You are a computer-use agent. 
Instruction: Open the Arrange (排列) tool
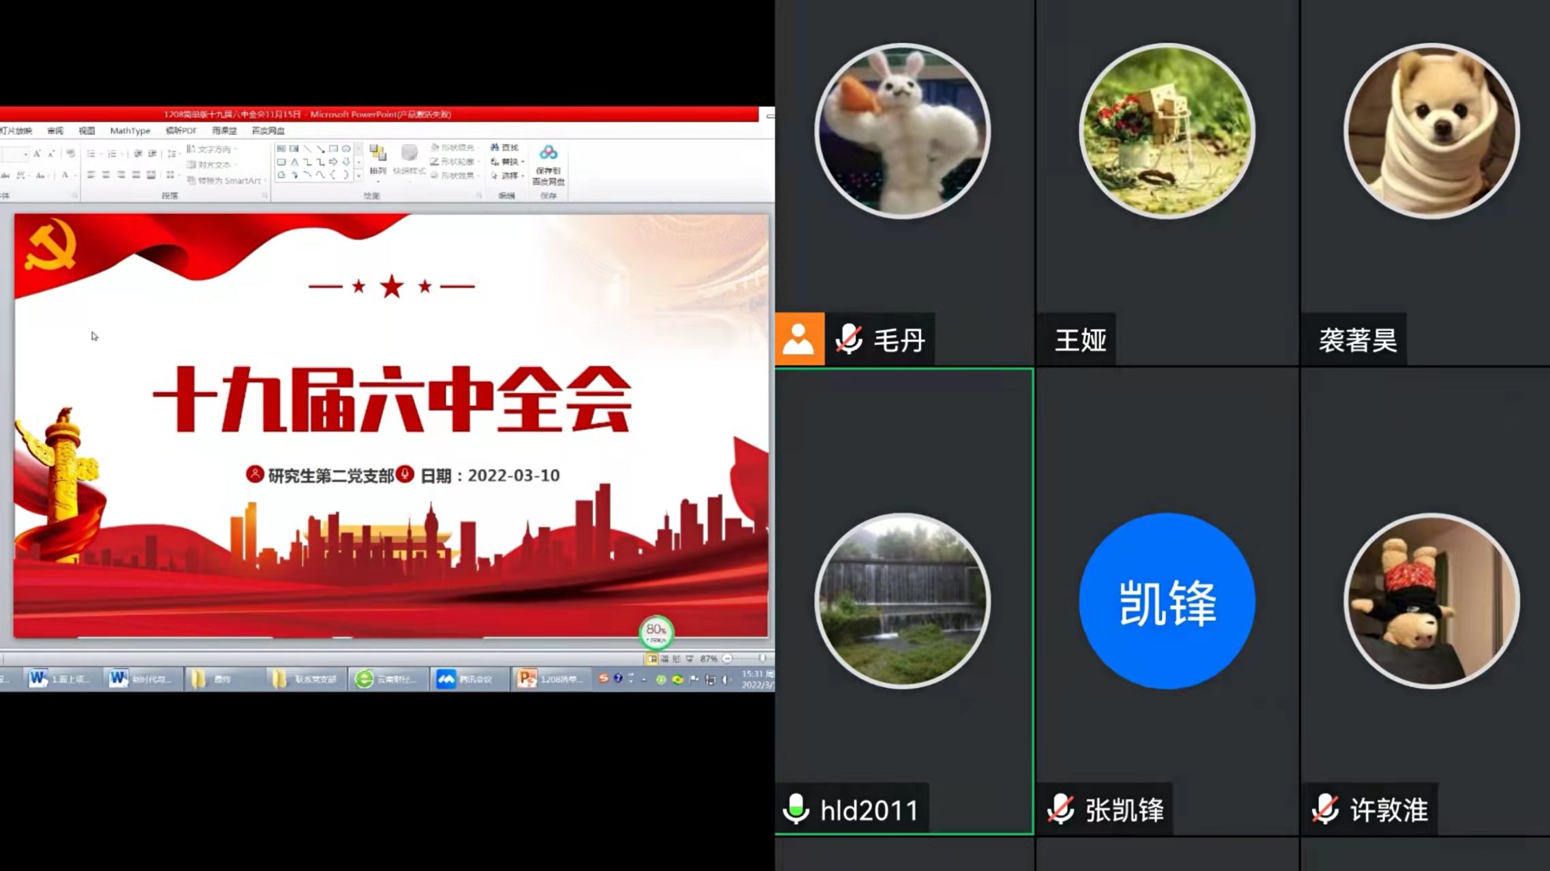coord(377,155)
